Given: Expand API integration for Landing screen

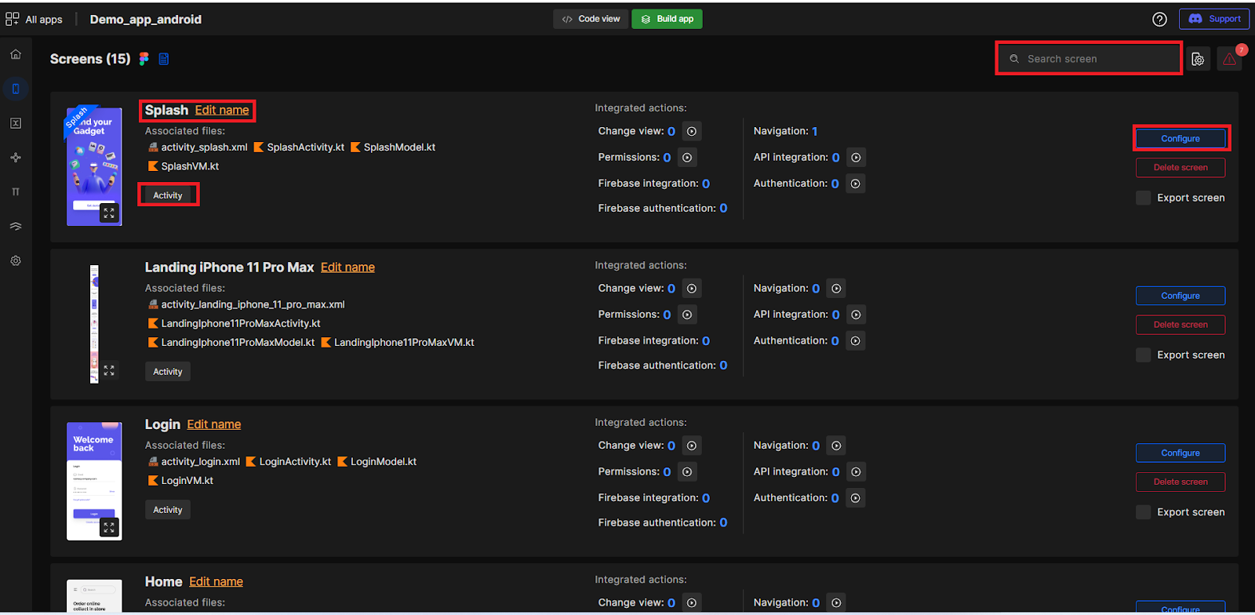Looking at the screenshot, I should point(856,315).
